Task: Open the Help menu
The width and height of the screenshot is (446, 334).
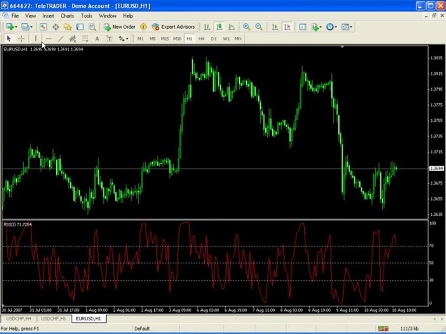Action: pyautogui.click(x=128, y=16)
